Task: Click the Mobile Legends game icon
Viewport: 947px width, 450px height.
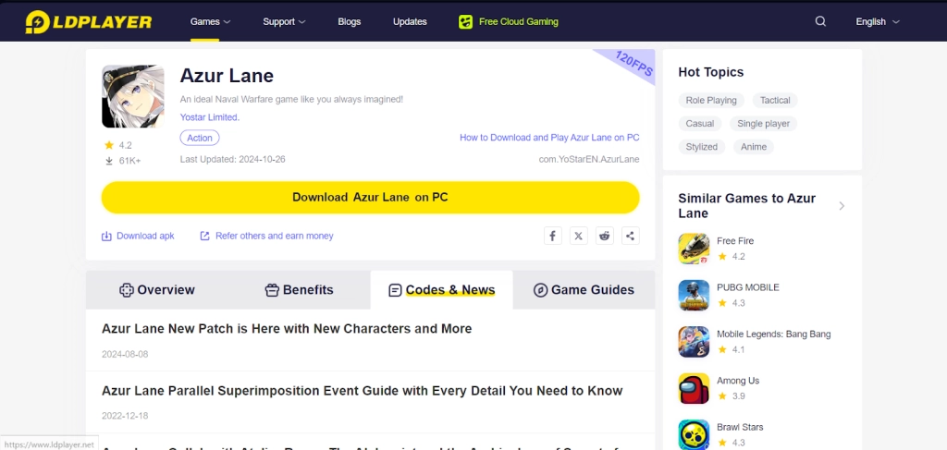Action: click(694, 341)
